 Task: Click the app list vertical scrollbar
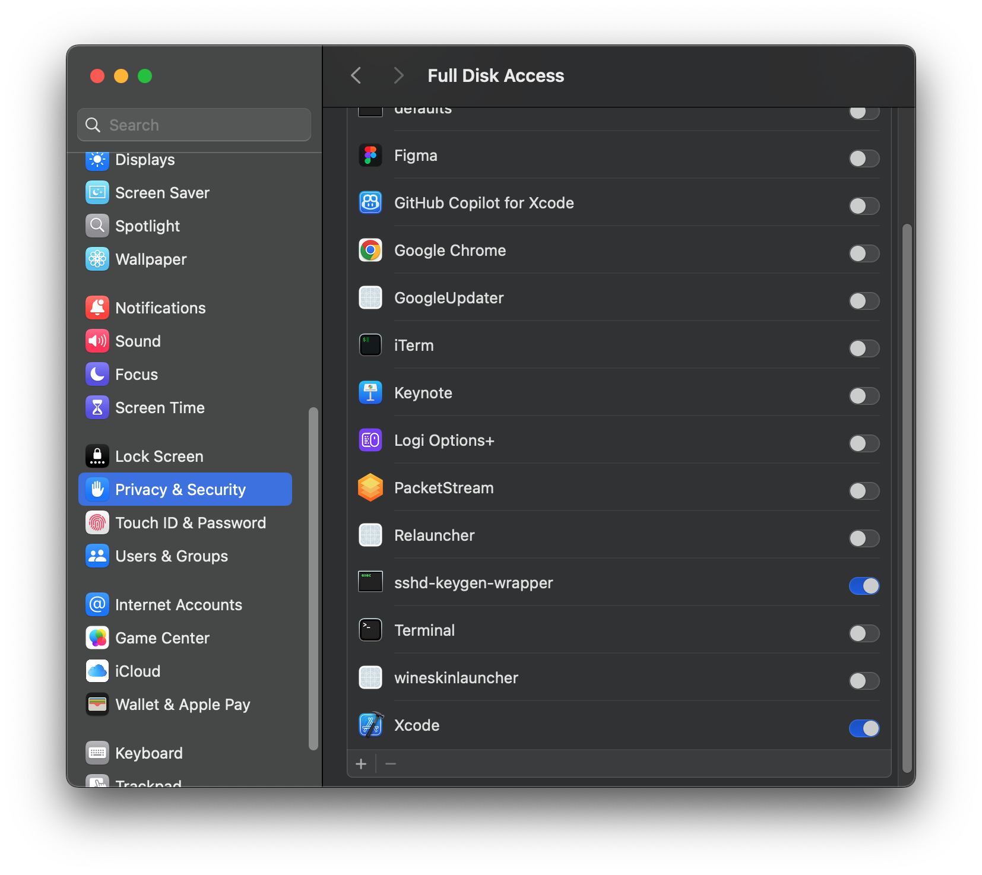pos(907,497)
